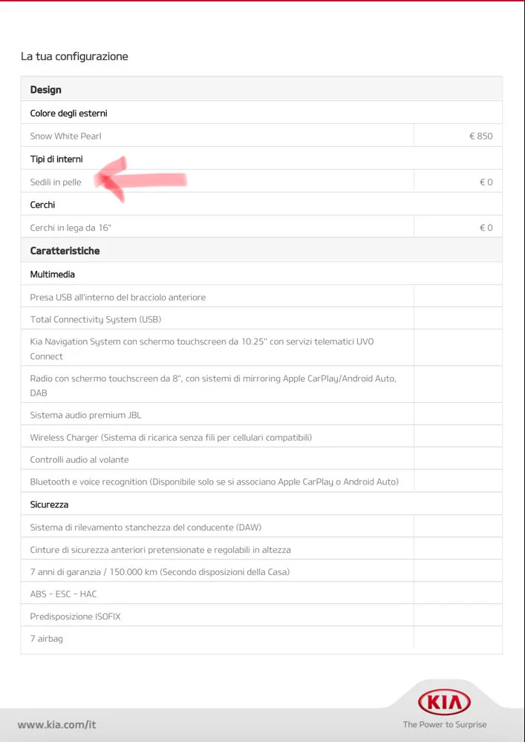Screen dimensions: 525x742
Task: Select the Controlli audio al volante row
Action: tap(261, 459)
